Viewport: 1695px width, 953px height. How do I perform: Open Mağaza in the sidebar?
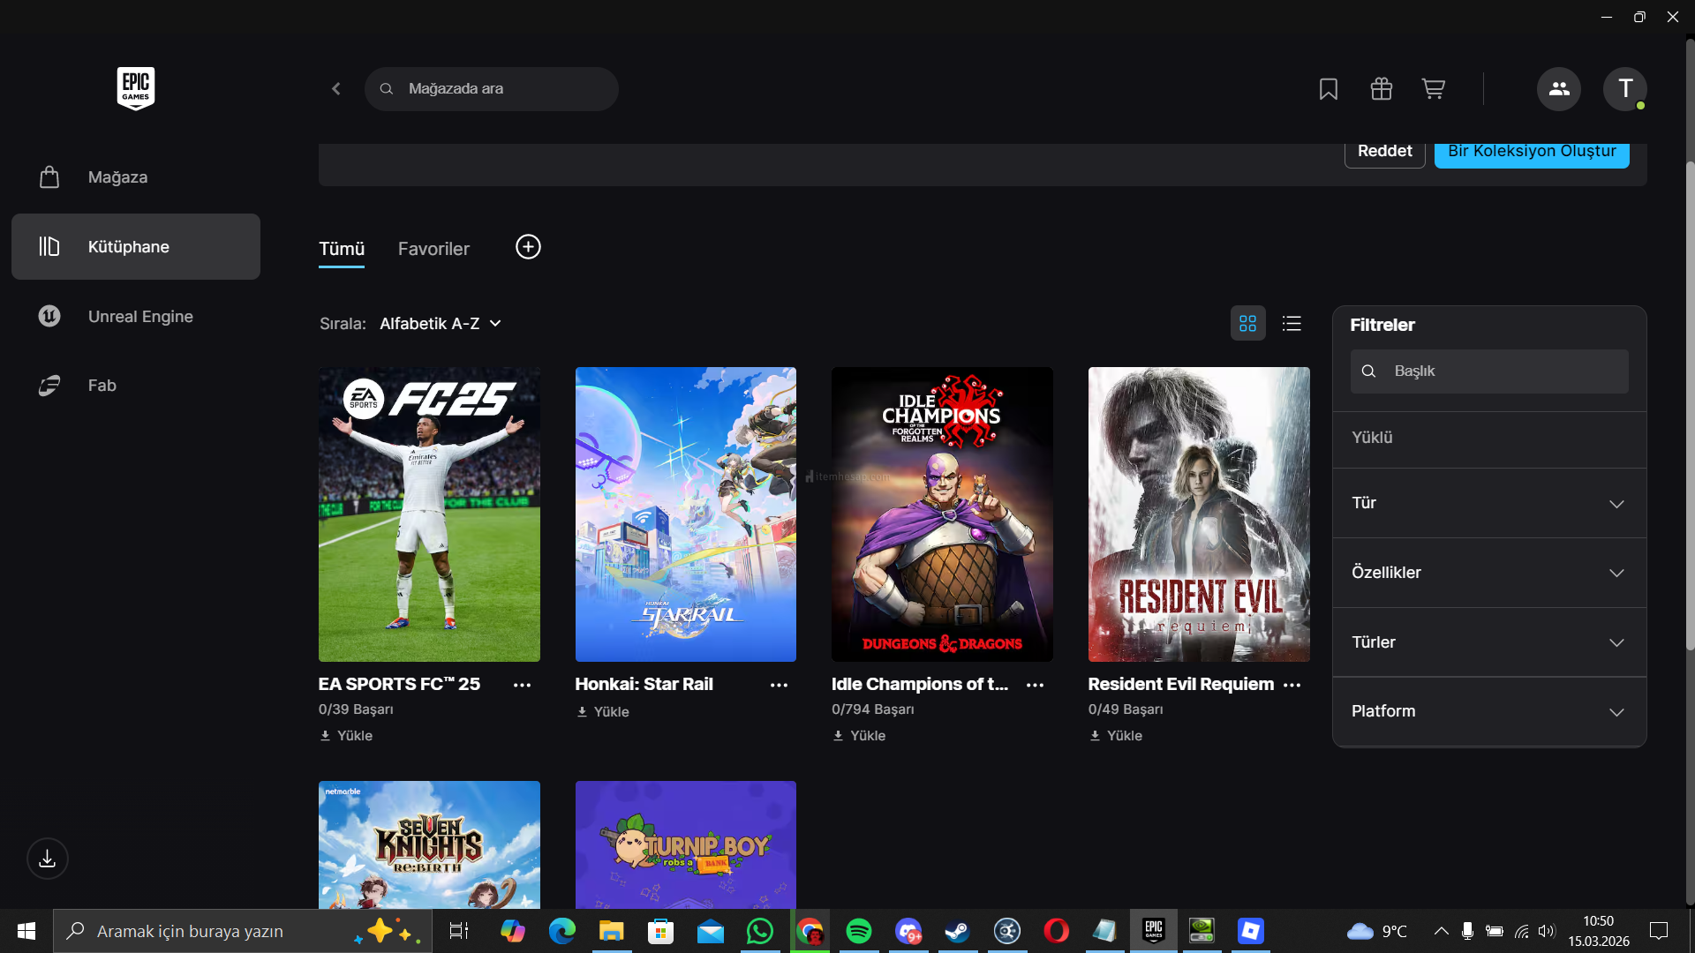click(x=117, y=177)
